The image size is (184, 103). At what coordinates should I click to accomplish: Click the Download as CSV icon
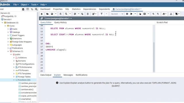point(171,14)
